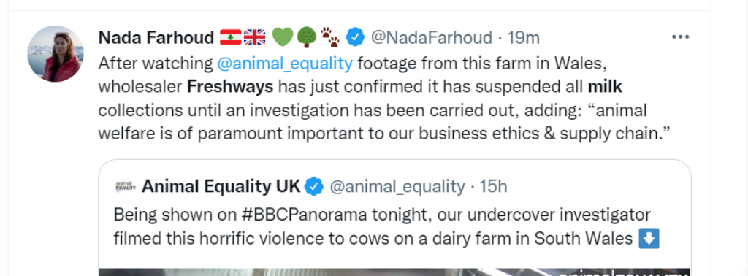Open the three-dot more options menu

[x=680, y=37]
